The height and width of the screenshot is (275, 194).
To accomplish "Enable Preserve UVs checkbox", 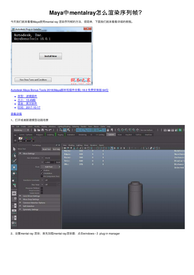I will (x=42, y=191).
